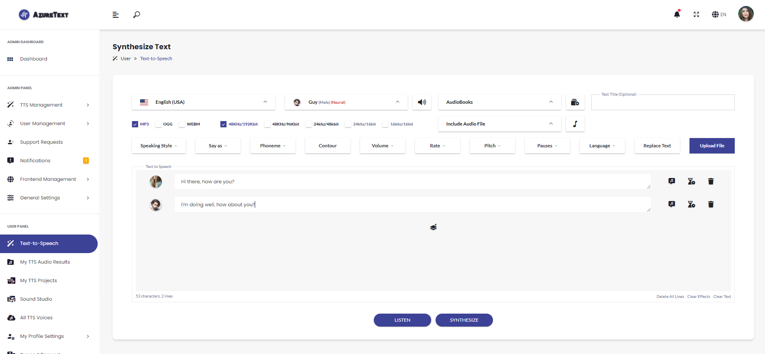Open the Volume dropdown
Image resolution: width=765 pixels, height=354 pixels.
click(x=383, y=146)
